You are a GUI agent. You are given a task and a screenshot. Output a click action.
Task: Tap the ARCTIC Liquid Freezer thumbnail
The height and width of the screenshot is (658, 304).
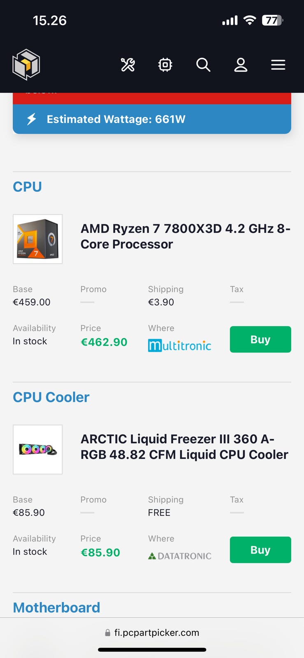point(38,449)
